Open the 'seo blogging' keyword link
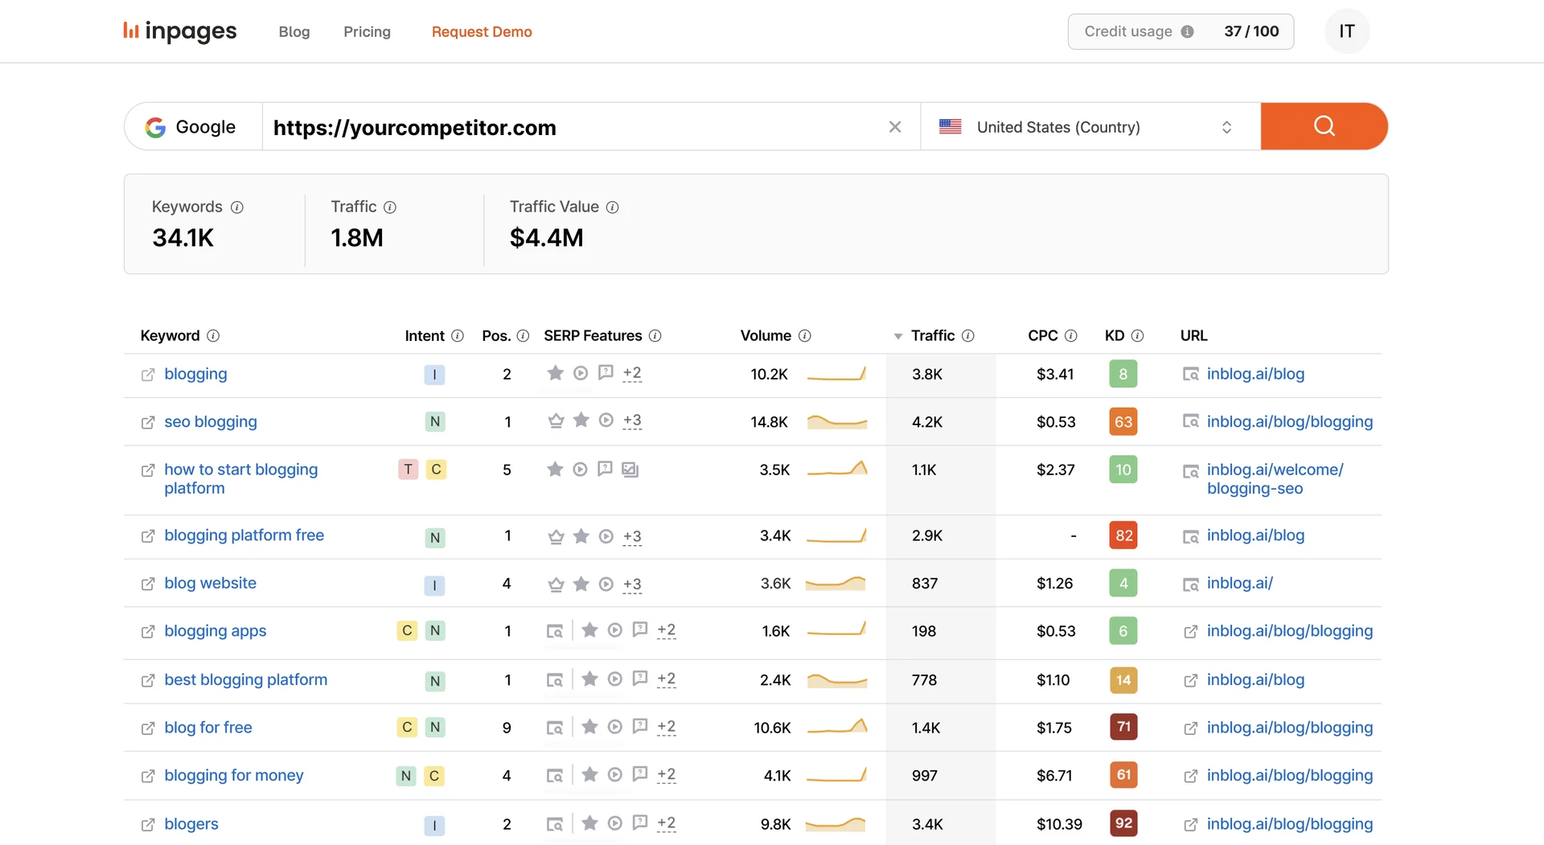 [210, 421]
